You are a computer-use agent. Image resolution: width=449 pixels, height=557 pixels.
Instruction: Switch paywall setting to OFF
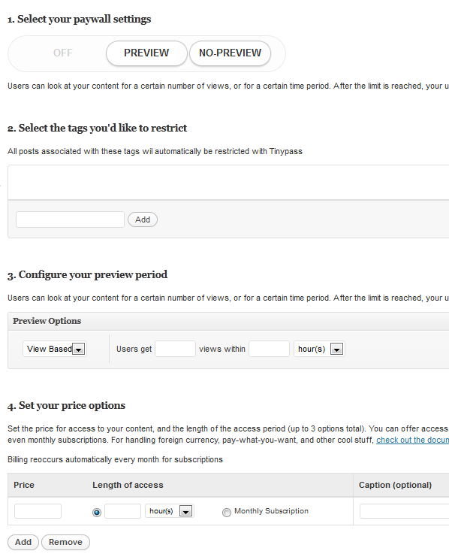[63, 53]
